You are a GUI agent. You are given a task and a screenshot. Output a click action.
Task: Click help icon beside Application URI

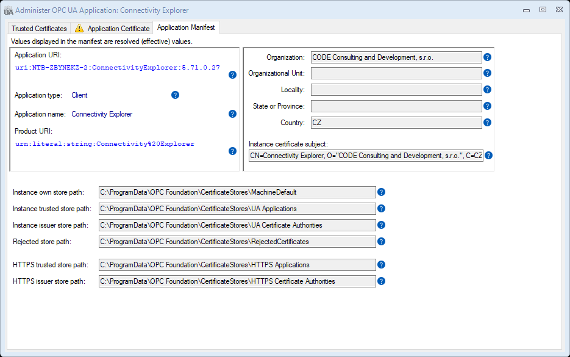click(x=232, y=75)
